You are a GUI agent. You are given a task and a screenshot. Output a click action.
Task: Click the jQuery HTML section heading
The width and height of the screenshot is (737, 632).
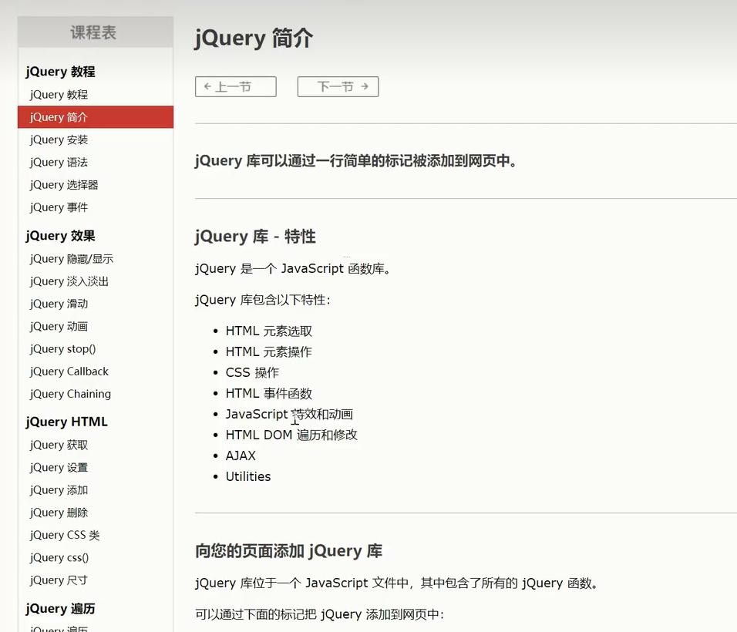click(67, 422)
